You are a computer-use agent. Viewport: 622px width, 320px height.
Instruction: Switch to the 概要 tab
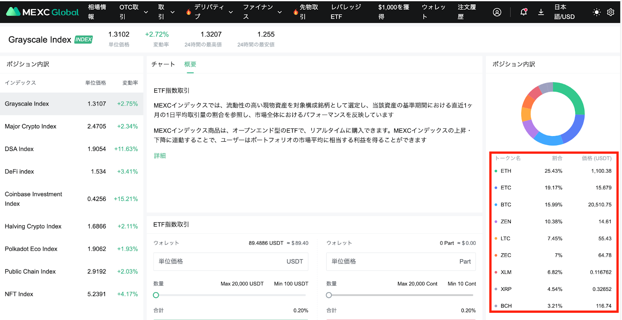(190, 64)
